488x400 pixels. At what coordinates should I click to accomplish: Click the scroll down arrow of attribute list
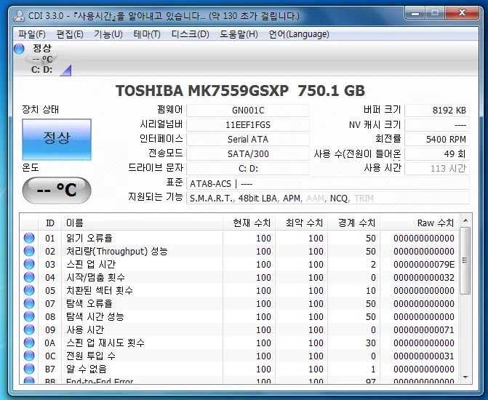[465, 377]
